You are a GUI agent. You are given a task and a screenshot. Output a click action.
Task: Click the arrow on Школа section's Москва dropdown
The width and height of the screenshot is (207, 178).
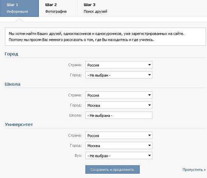(x=149, y=105)
